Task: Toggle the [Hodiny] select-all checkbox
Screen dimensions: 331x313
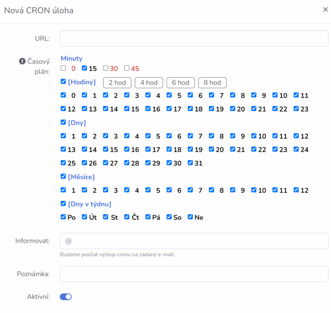Action: point(63,82)
